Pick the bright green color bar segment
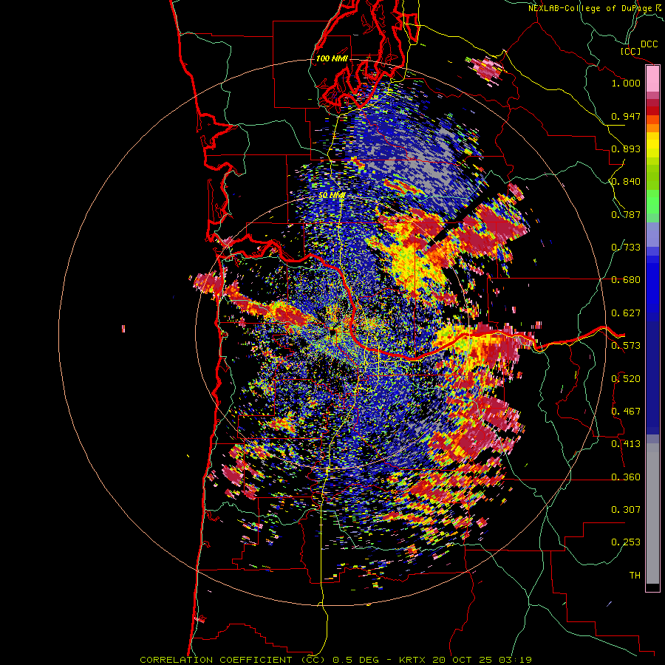 click(x=652, y=202)
